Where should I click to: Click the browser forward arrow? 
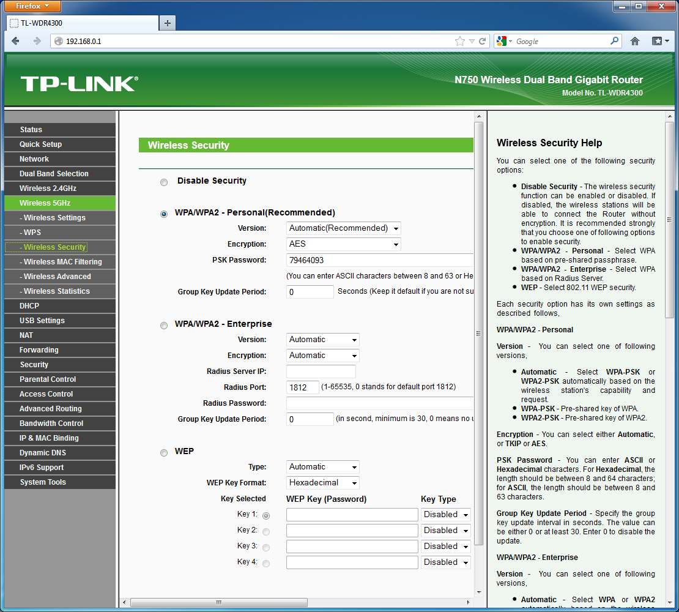(x=37, y=41)
